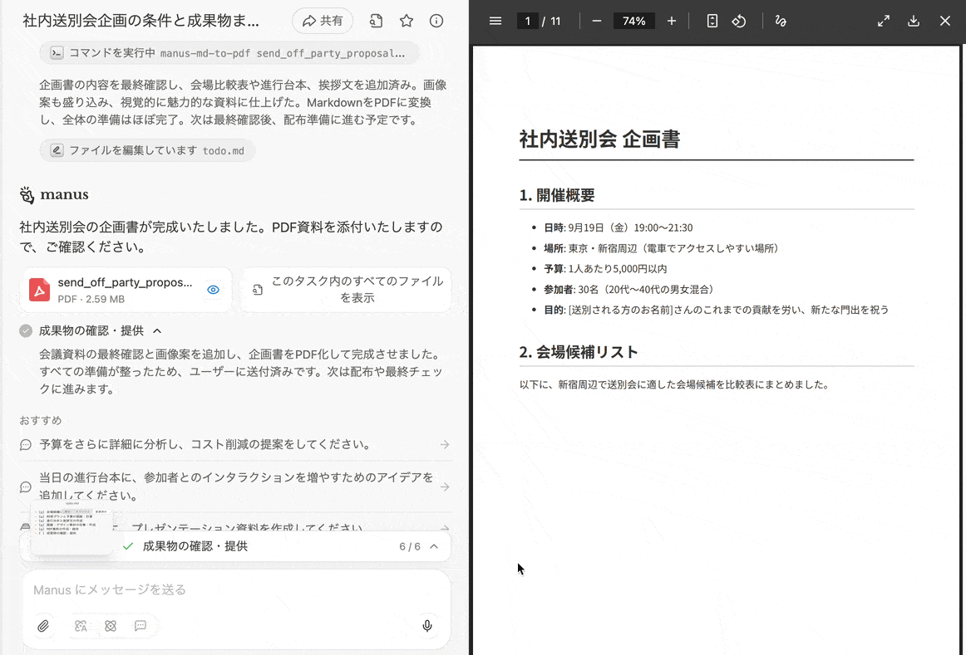The height and width of the screenshot is (655, 966).
Task: Open the task info icon in header
Action: tap(436, 21)
